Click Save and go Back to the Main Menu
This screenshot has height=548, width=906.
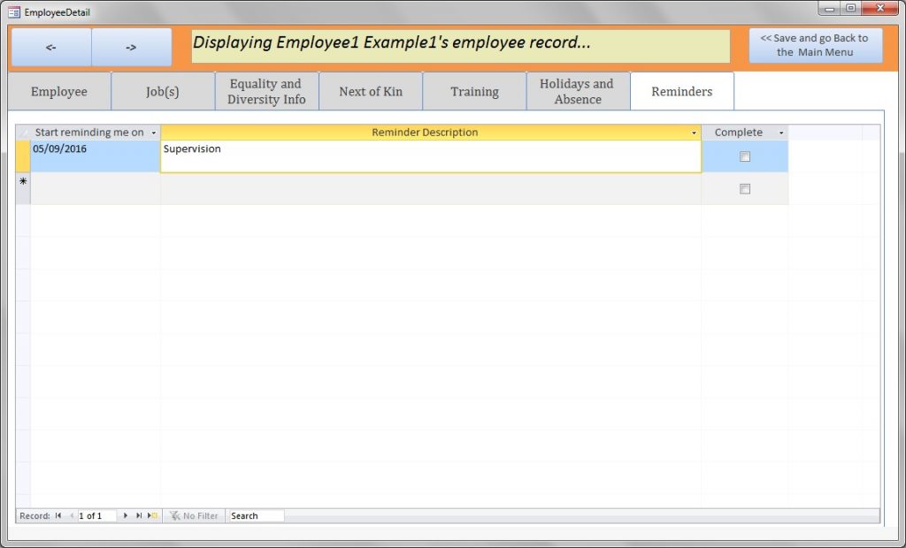coord(815,44)
